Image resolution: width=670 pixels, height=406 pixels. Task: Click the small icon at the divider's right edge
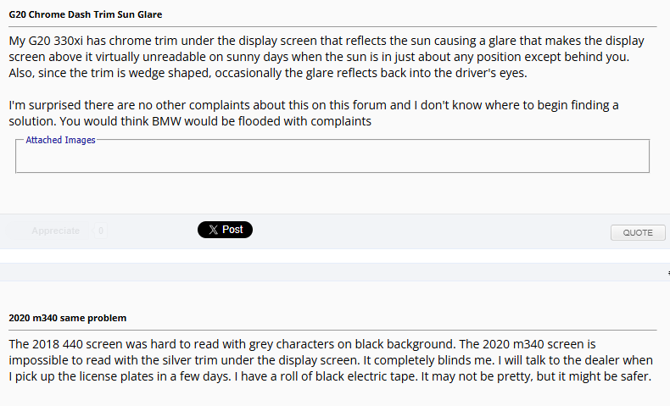(667, 272)
